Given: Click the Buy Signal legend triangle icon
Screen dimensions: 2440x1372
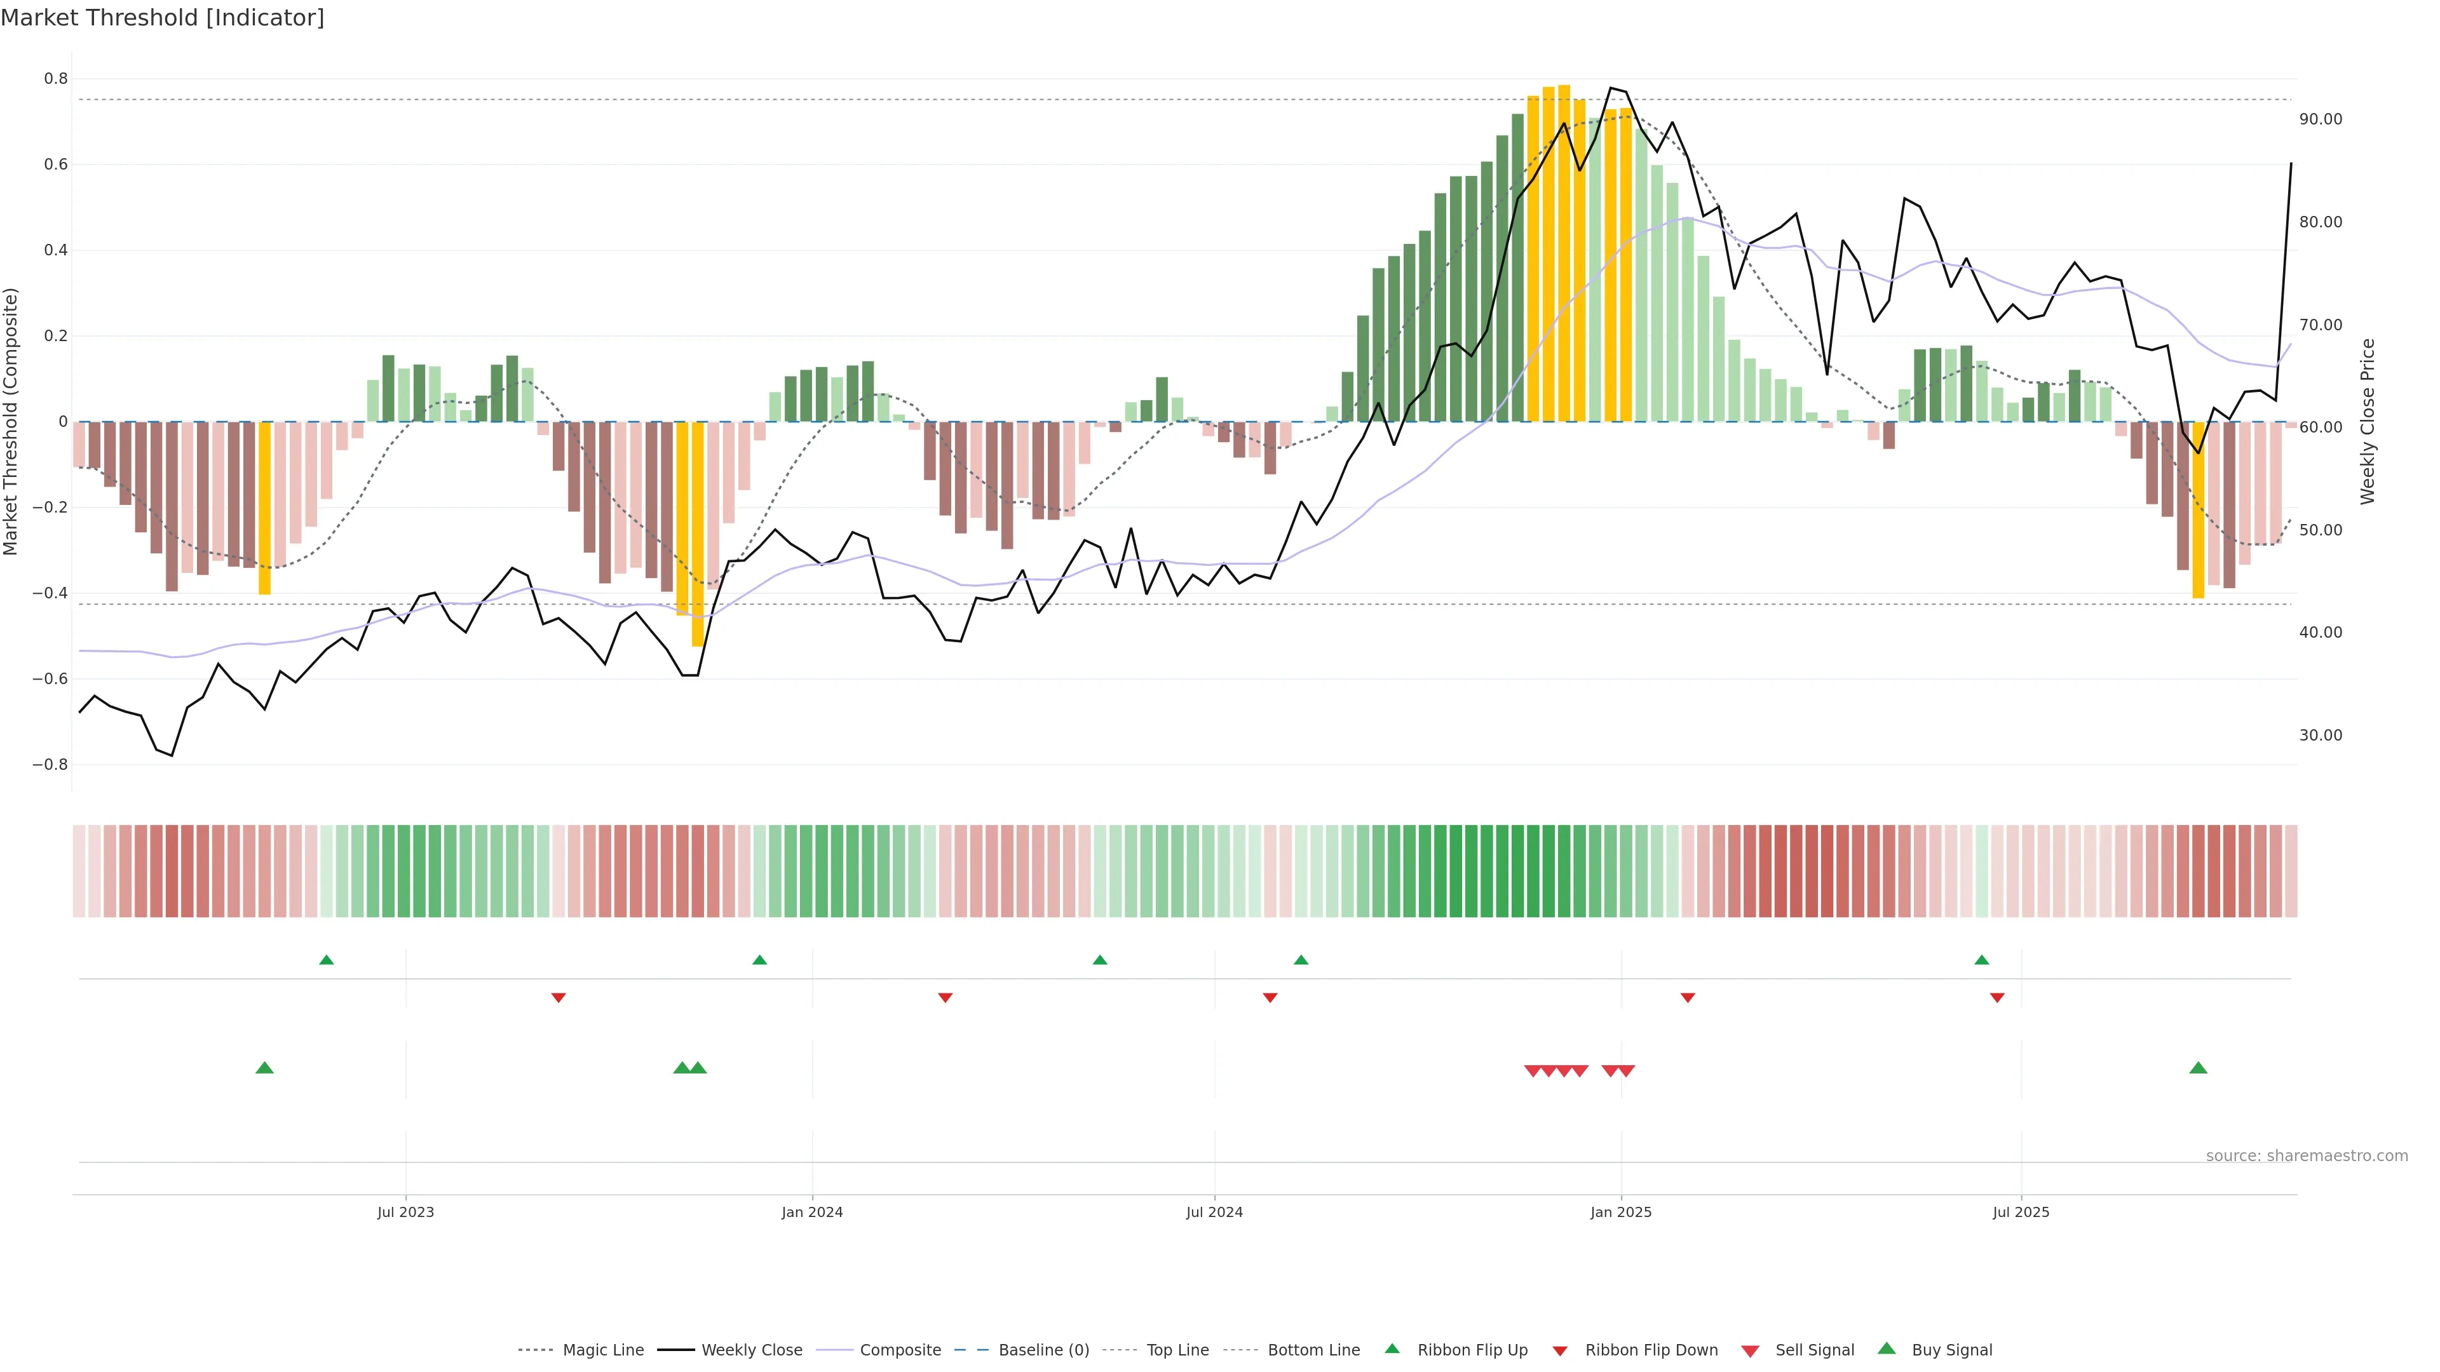Looking at the screenshot, I should click(x=1886, y=1348).
